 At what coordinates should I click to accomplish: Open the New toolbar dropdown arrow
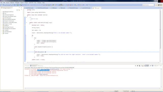coord(3,5)
